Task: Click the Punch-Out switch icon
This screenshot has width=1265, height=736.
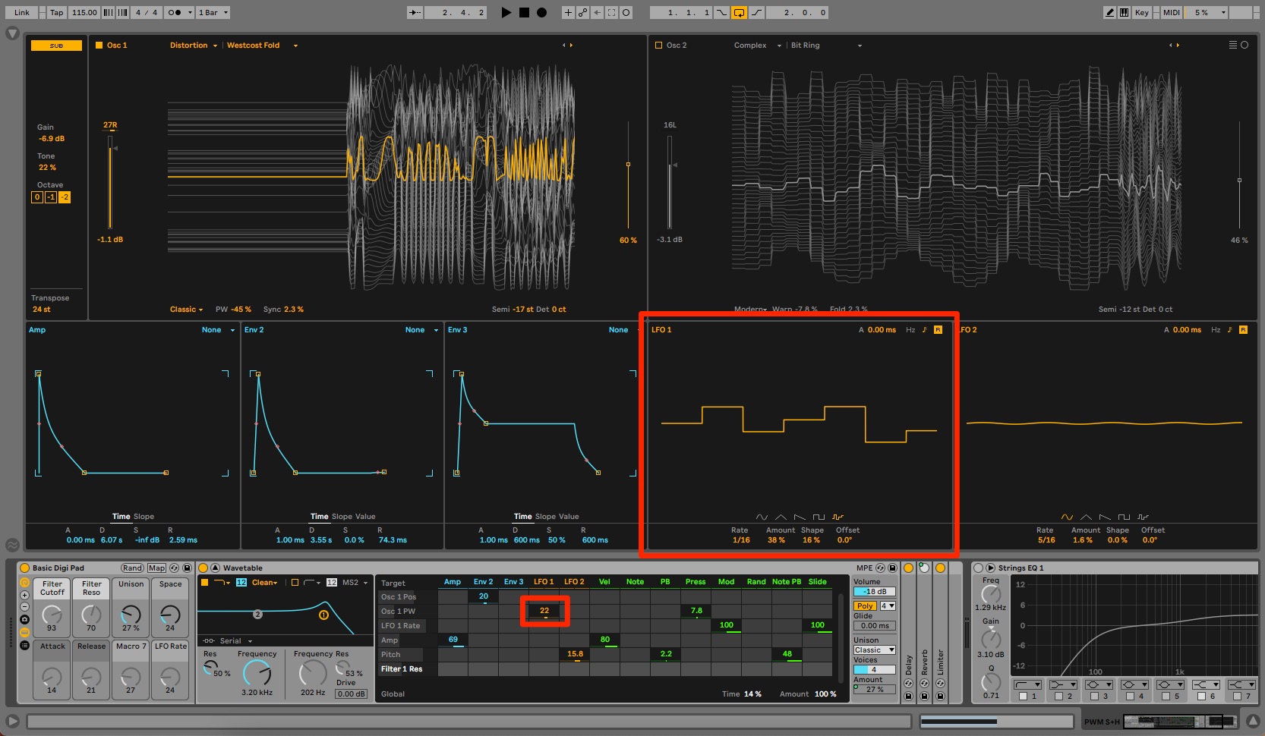Action: (x=757, y=12)
